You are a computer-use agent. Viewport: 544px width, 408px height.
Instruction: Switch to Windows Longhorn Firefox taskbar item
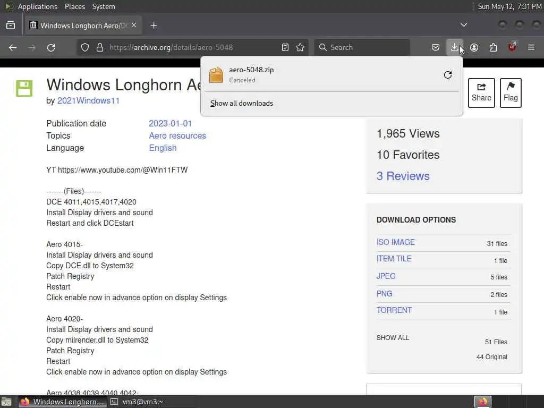62,402
